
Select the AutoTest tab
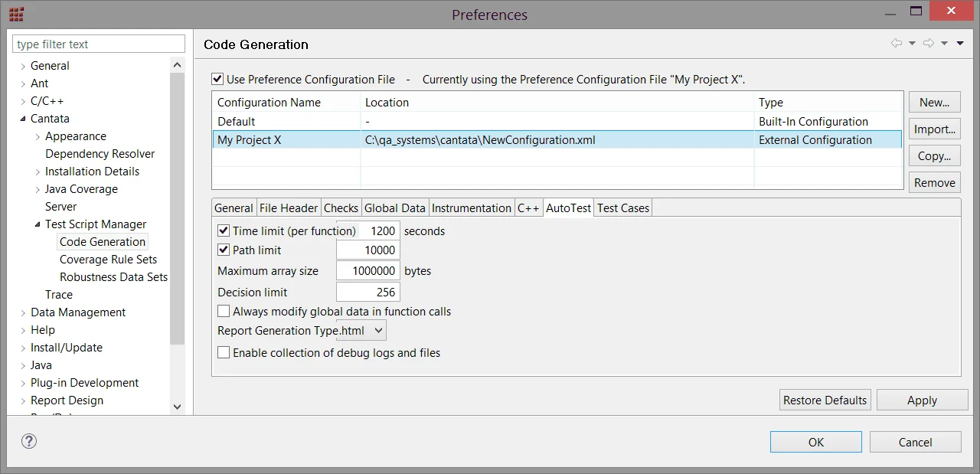pos(568,208)
